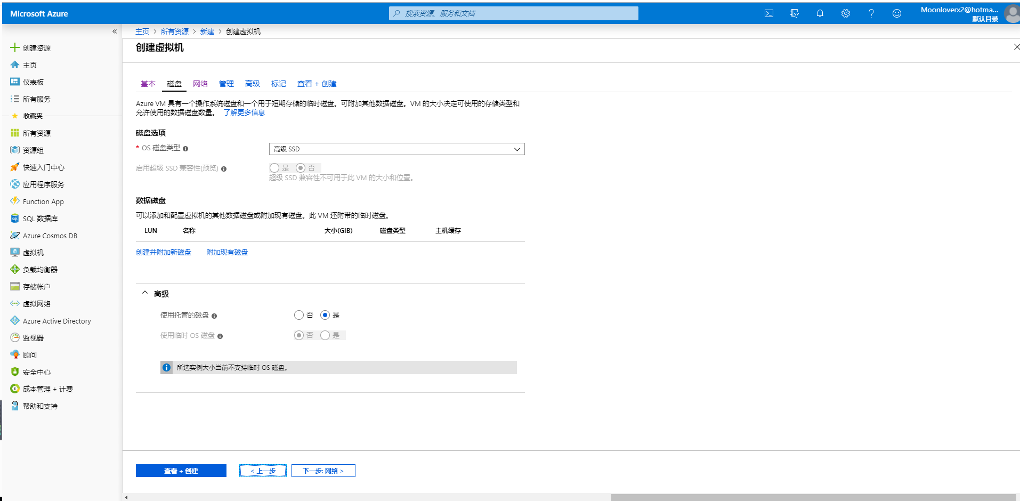1020x501 pixels.
Task: Show info tooltip for managed disks
Action: [x=214, y=316]
